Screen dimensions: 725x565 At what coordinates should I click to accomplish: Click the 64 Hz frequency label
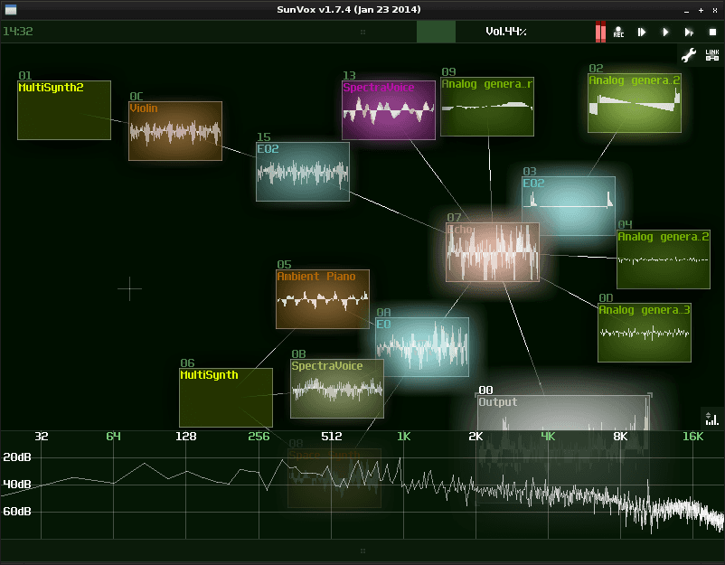pos(113,436)
